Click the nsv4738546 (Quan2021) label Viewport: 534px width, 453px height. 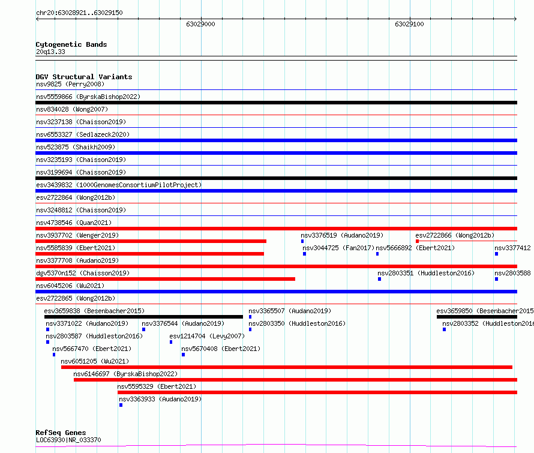tap(74, 223)
